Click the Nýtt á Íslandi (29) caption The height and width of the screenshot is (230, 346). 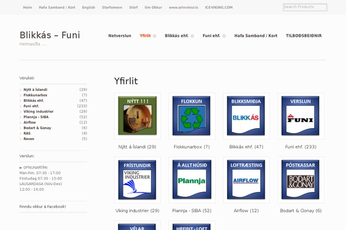point(137,147)
